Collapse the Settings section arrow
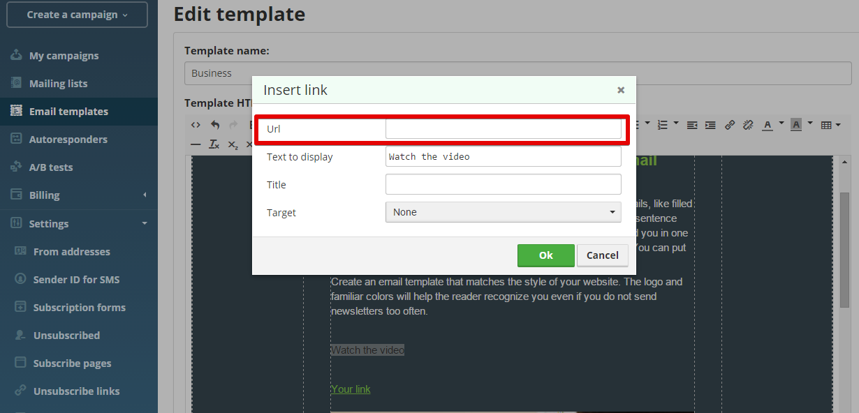This screenshot has width=859, height=413. (x=145, y=223)
